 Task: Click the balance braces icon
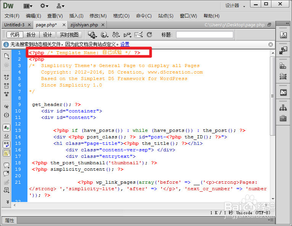pos(6,115)
